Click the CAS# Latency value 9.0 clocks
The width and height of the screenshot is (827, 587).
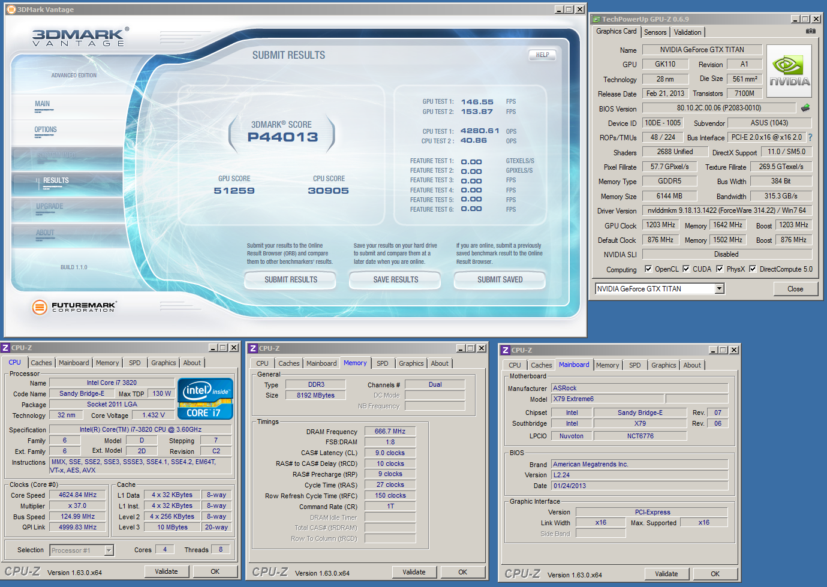pyautogui.click(x=390, y=453)
